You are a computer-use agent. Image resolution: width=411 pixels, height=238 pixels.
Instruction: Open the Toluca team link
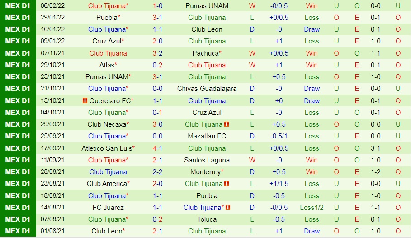(x=207, y=219)
